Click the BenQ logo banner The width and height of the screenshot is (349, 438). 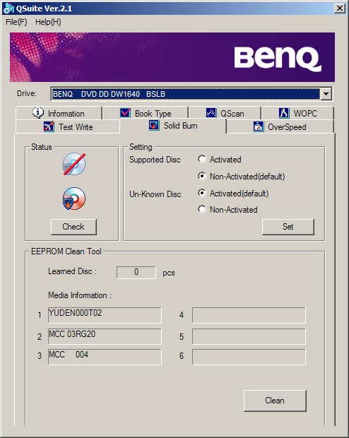[172, 57]
